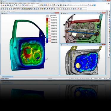Open the first units dropdown in the status bar
The image size is (111, 111).
point(93,79)
